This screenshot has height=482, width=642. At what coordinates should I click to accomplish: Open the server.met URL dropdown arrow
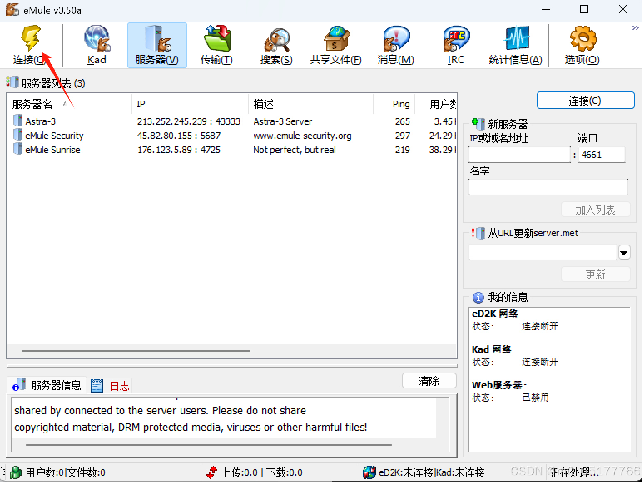pyautogui.click(x=624, y=252)
